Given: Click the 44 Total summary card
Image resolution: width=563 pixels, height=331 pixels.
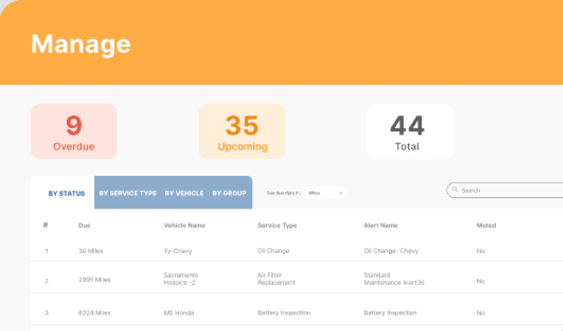Looking at the screenshot, I should tap(410, 131).
